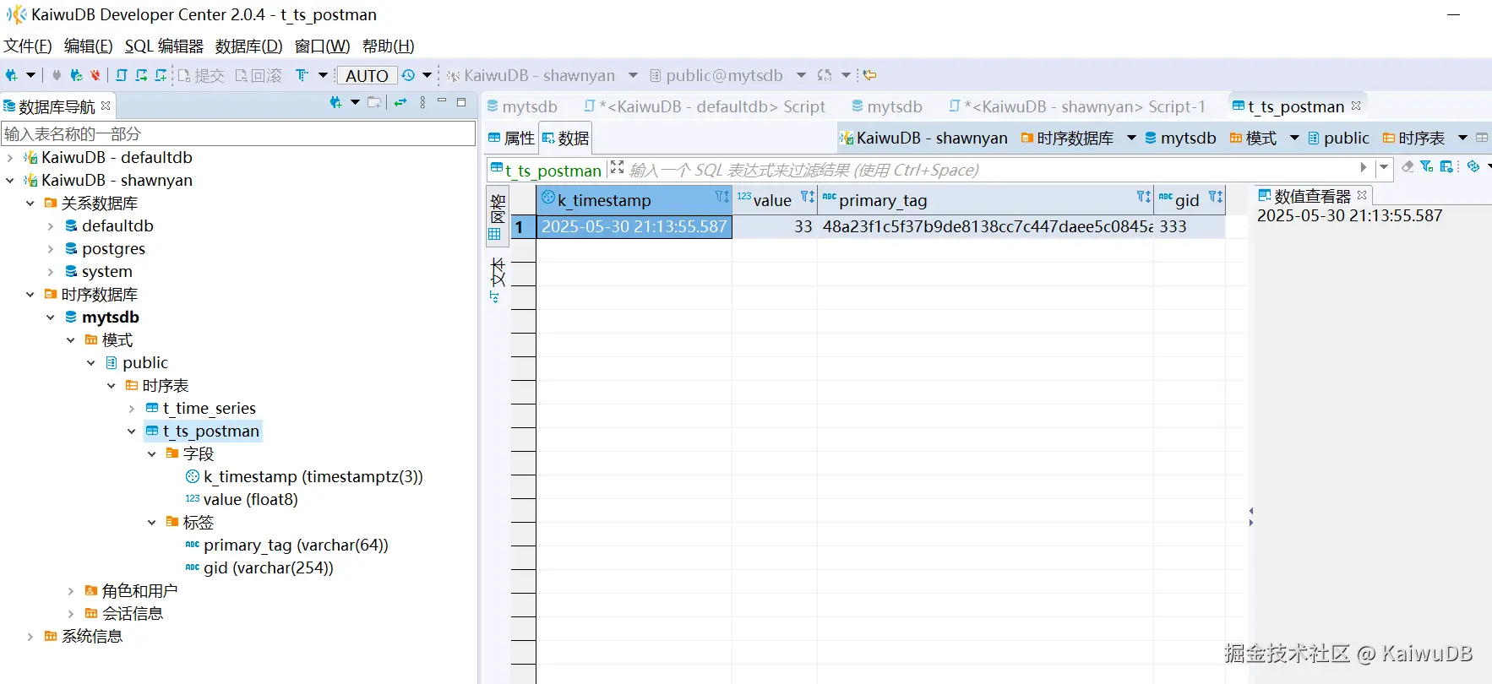
Task: Select gid (varchar(254)) tag in tree
Action: click(268, 567)
